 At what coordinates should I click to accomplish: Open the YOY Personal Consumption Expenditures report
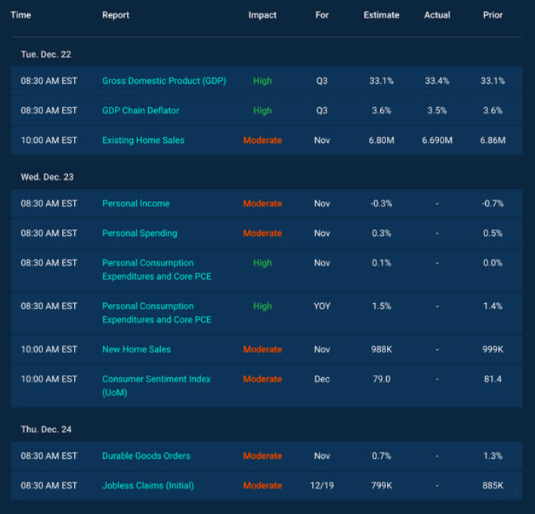click(x=156, y=313)
